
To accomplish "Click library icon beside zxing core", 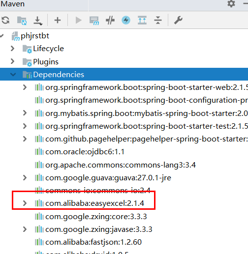I will click(x=39, y=216).
